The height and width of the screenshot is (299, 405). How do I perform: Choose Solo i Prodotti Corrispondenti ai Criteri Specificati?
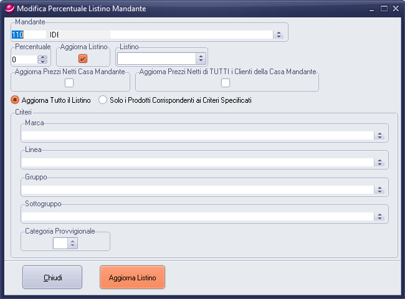(103, 100)
